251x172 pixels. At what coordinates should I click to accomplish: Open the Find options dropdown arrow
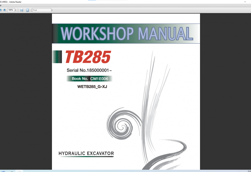click(x=52, y=10)
